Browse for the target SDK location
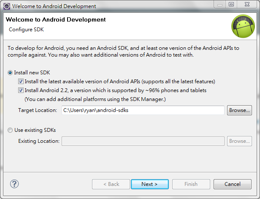The width and height of the screenshot is (260, 199). point(239,110)
